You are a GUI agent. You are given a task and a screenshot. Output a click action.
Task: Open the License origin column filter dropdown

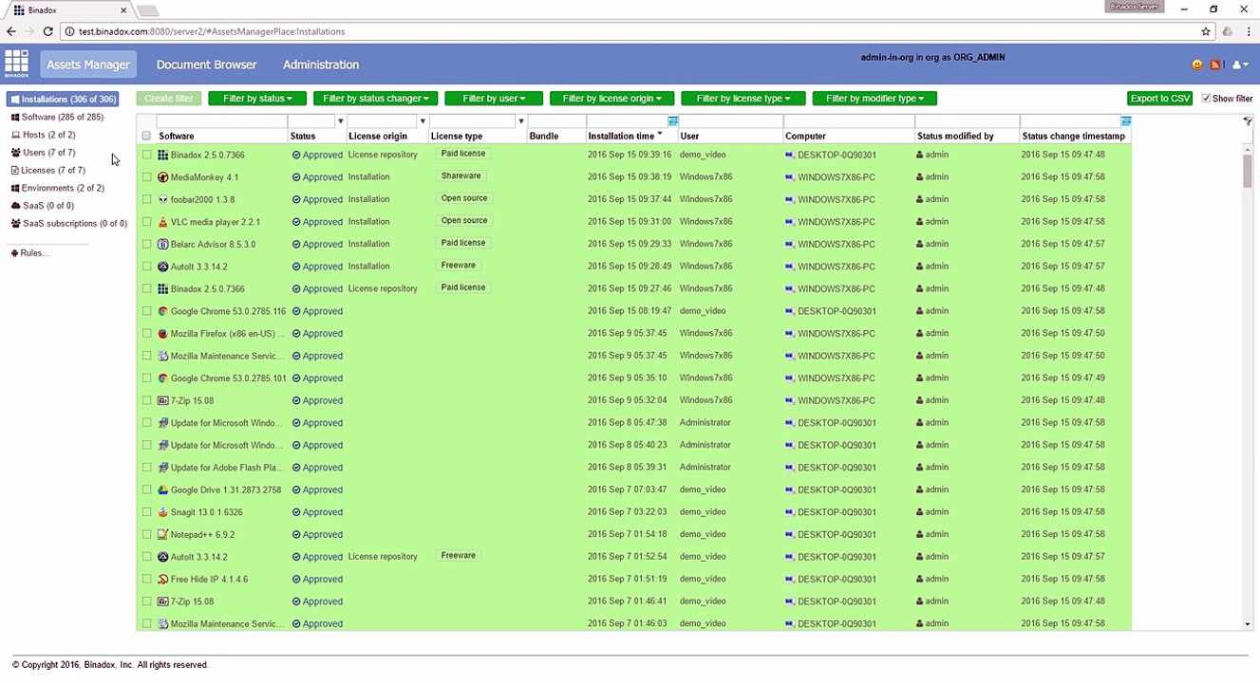coord(423,121)
